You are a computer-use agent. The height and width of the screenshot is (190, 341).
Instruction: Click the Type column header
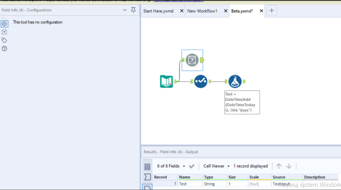click(215, 177)
